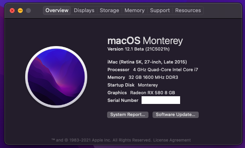Click the 4 GHz Quad-Core Intel Core i7 value
This screenshot has height=148, width=245.
165,70
